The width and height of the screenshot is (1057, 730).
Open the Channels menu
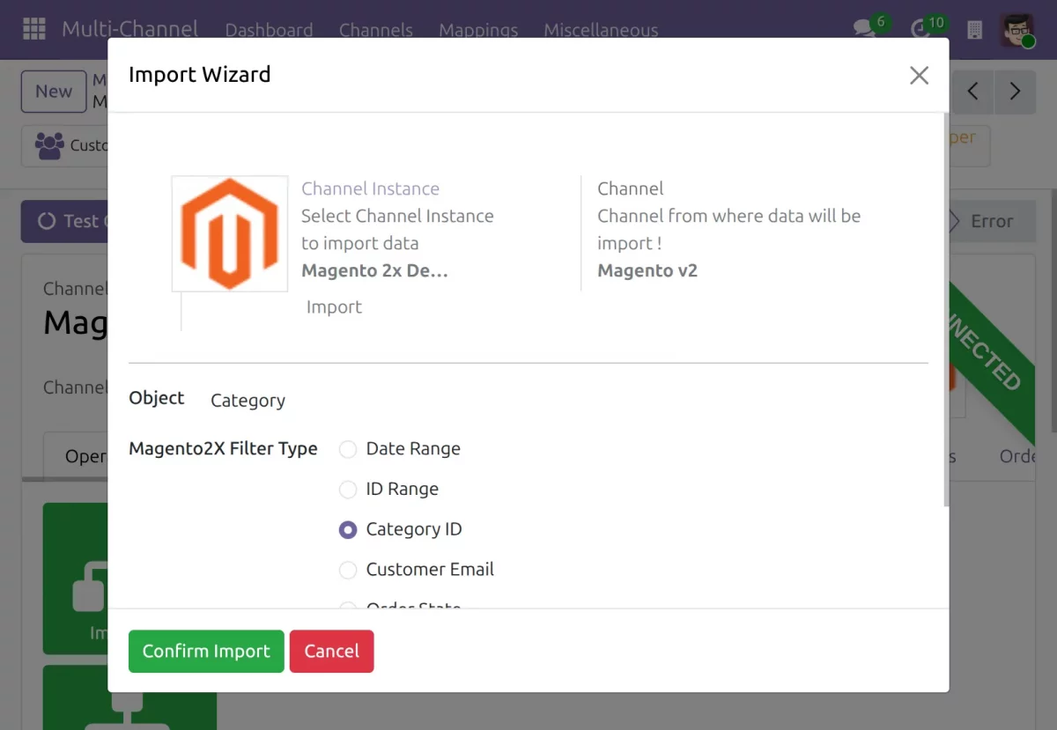click(x=376, y=30)
